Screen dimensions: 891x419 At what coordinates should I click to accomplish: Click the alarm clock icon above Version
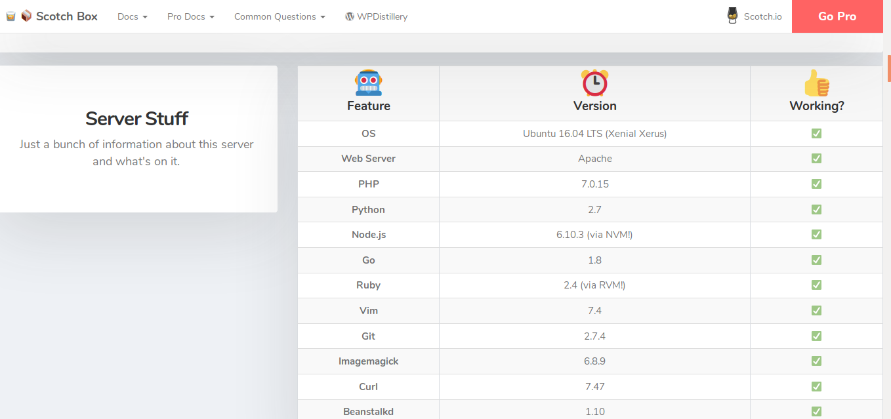click(594, 83)
